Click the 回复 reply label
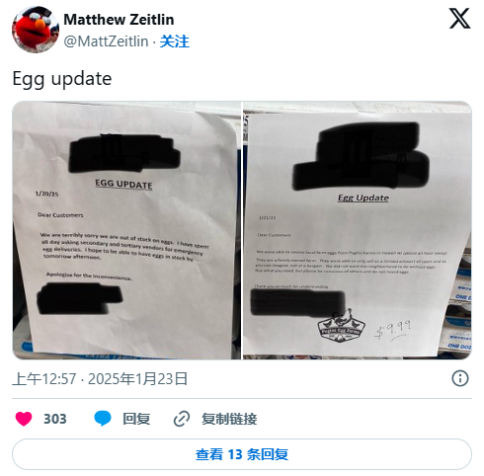The width and height of the screenshot is (484, 476). (x=136, y=419)
